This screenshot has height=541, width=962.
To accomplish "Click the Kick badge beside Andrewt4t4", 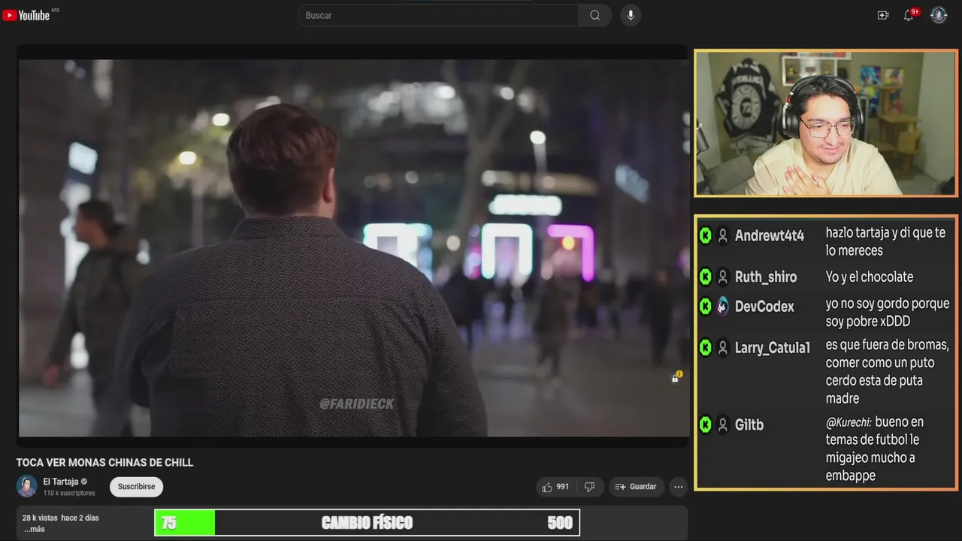I will 705,236.
